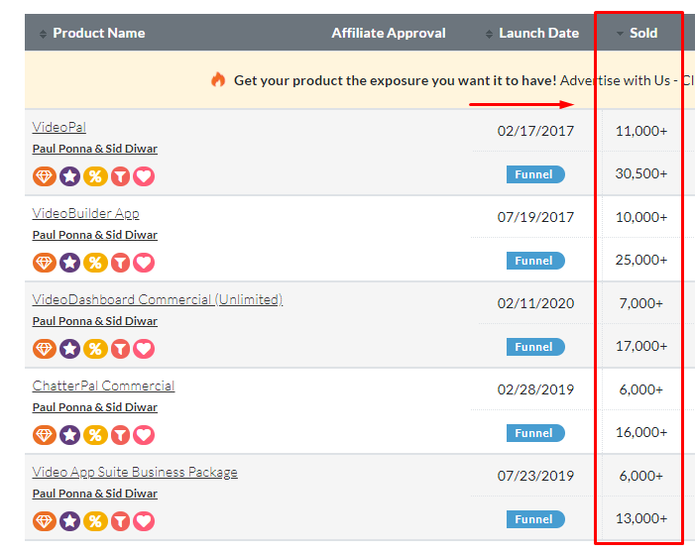The image size is (695, 553).
Task: Click the Advertise with Us banner text
Action: point(615,80)
